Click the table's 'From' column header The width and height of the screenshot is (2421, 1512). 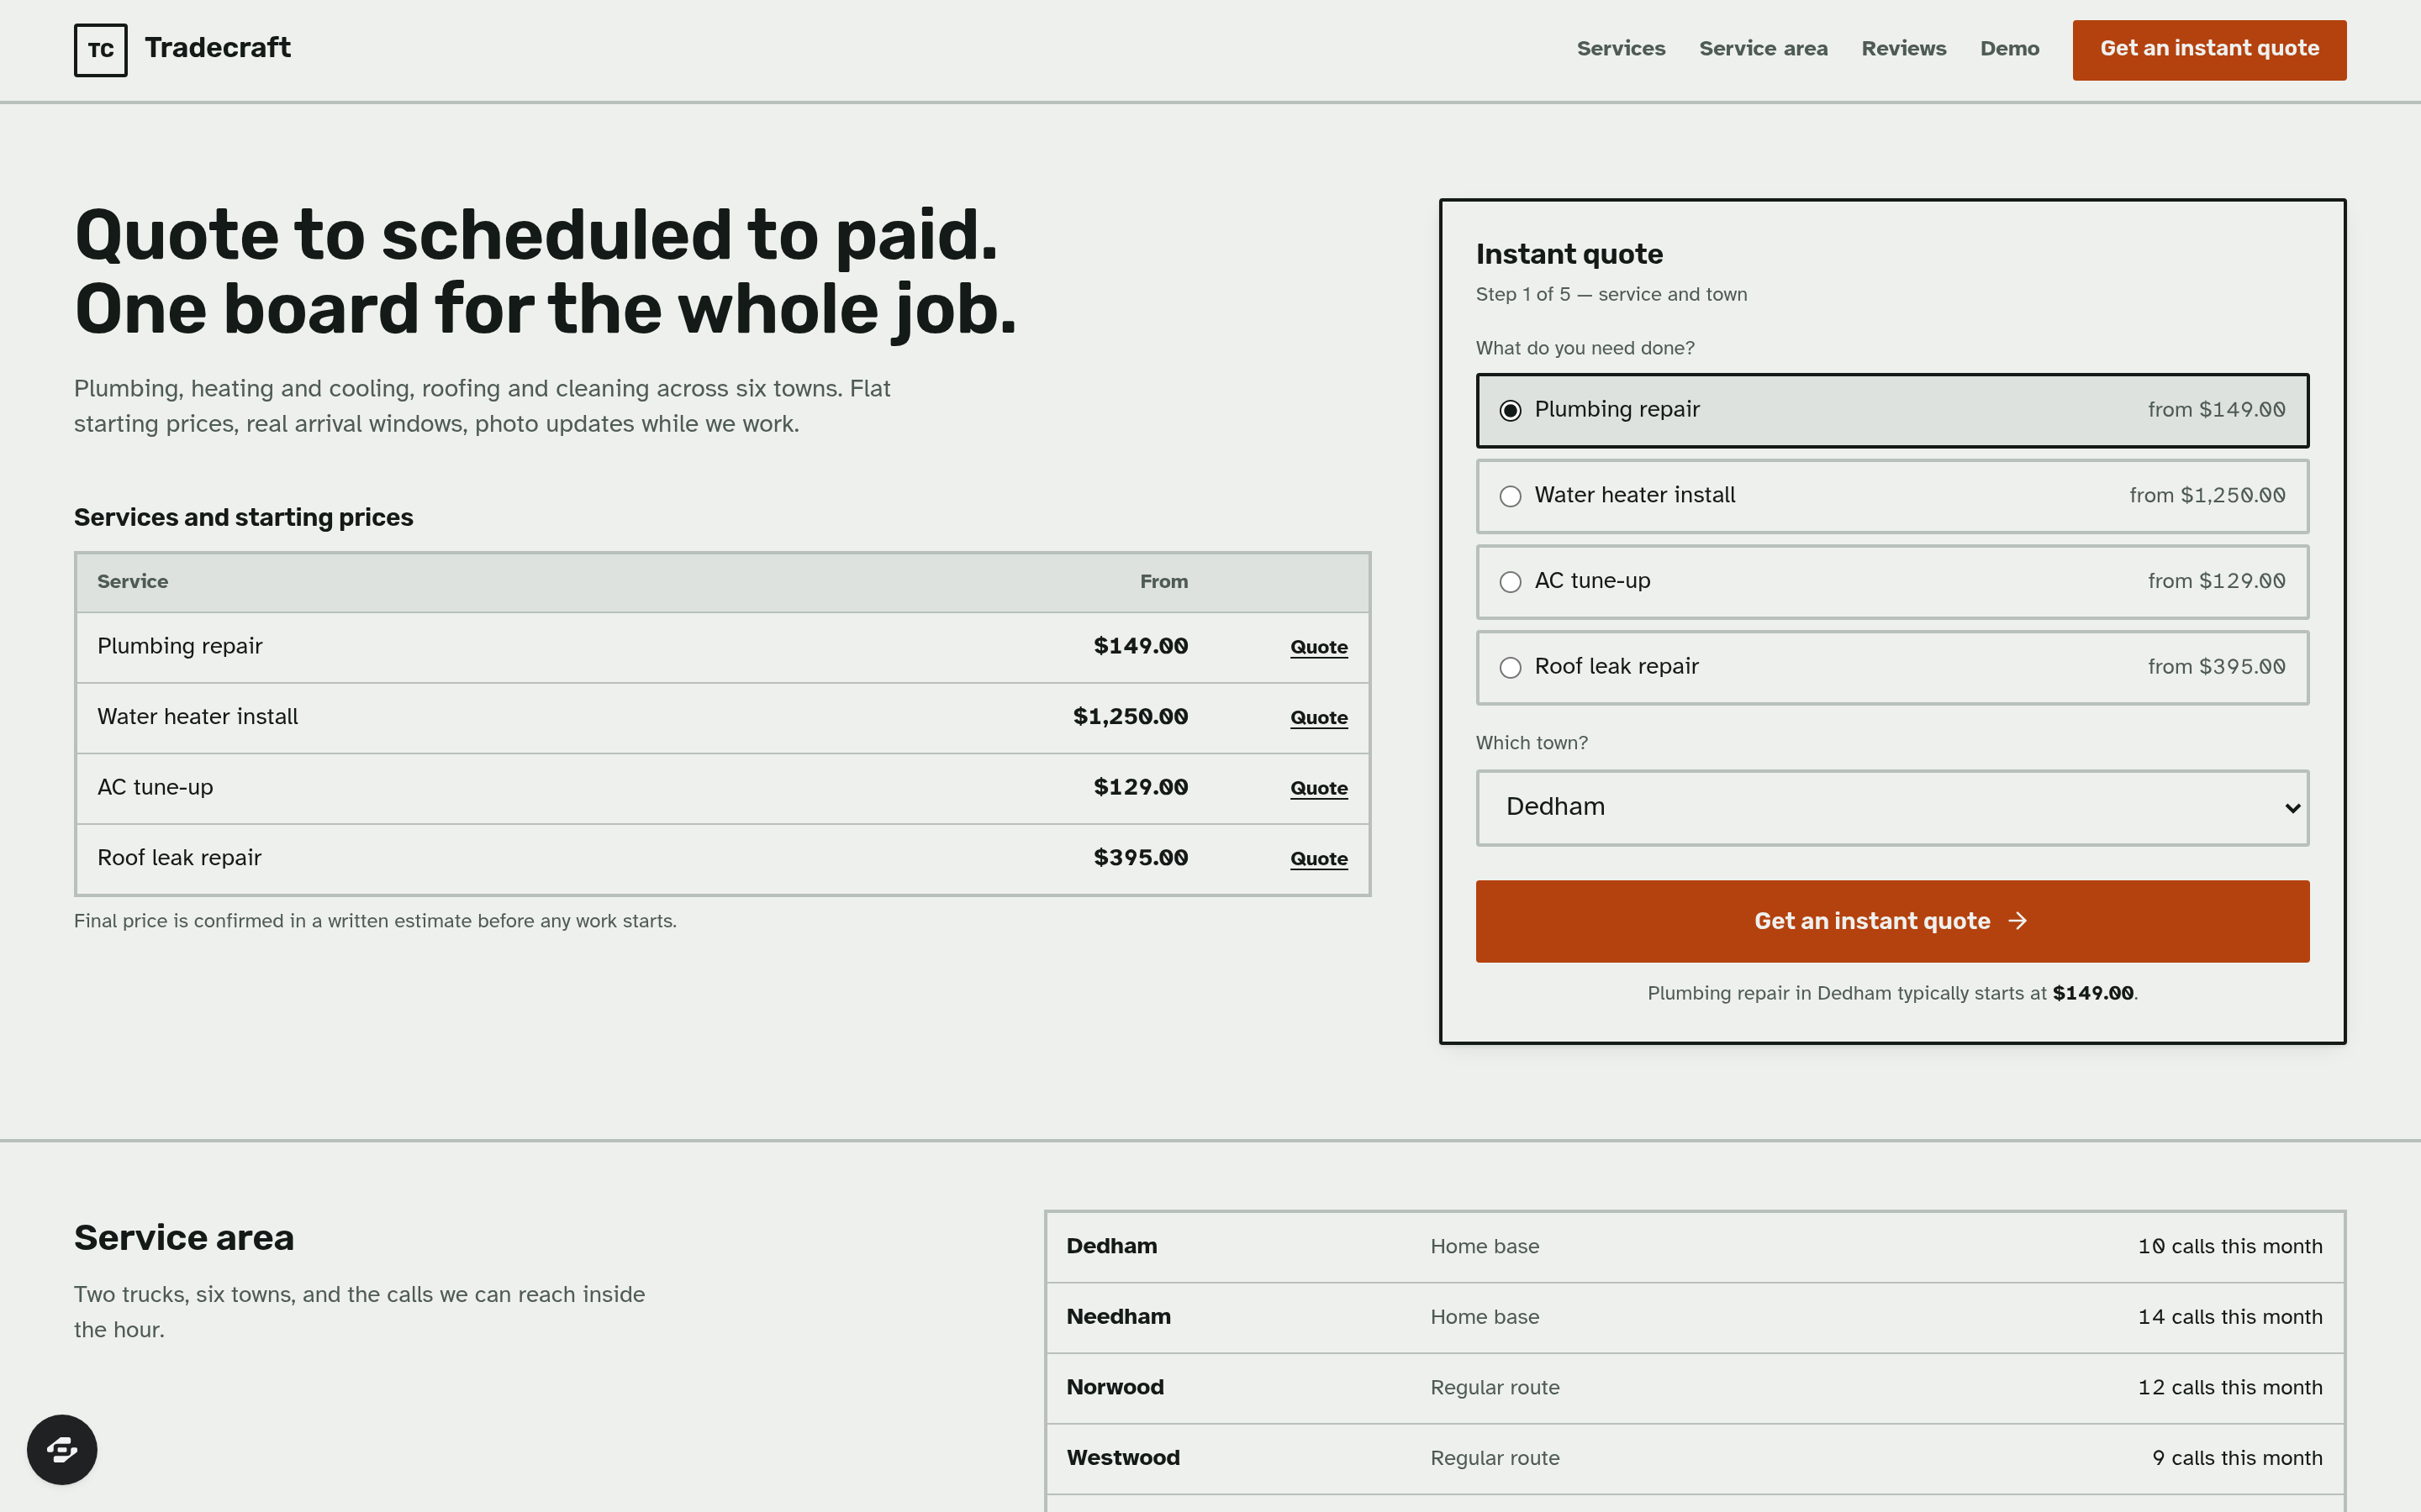click(1163, 582)
